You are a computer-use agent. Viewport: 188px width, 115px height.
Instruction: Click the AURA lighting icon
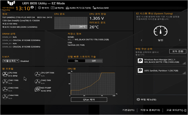coord(67,8)
